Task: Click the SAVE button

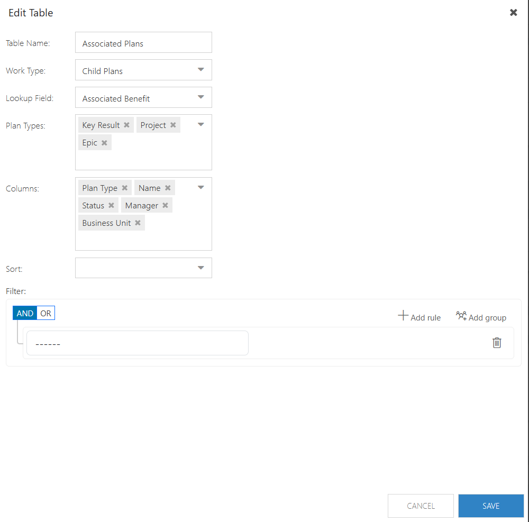Action: [491, 506]
